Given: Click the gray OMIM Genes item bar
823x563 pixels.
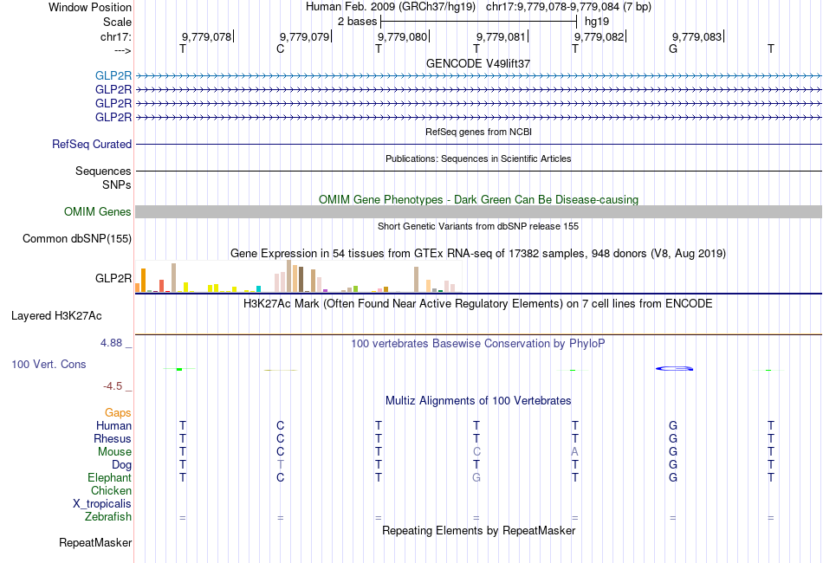Looking at the screenshot, I should pos(478,212).
